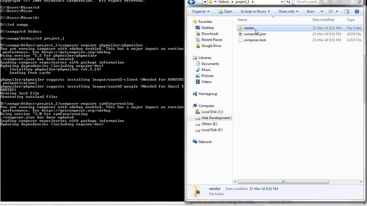Image resolution: width=367 pixels, height=206 pixels.
Task: Click the Homegroup icon
Action: [x=195, y=94]
